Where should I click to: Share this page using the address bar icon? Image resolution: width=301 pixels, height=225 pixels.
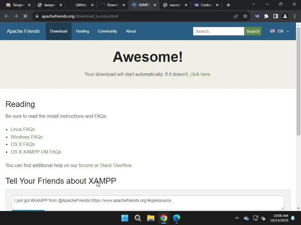[x=236, y=16]
